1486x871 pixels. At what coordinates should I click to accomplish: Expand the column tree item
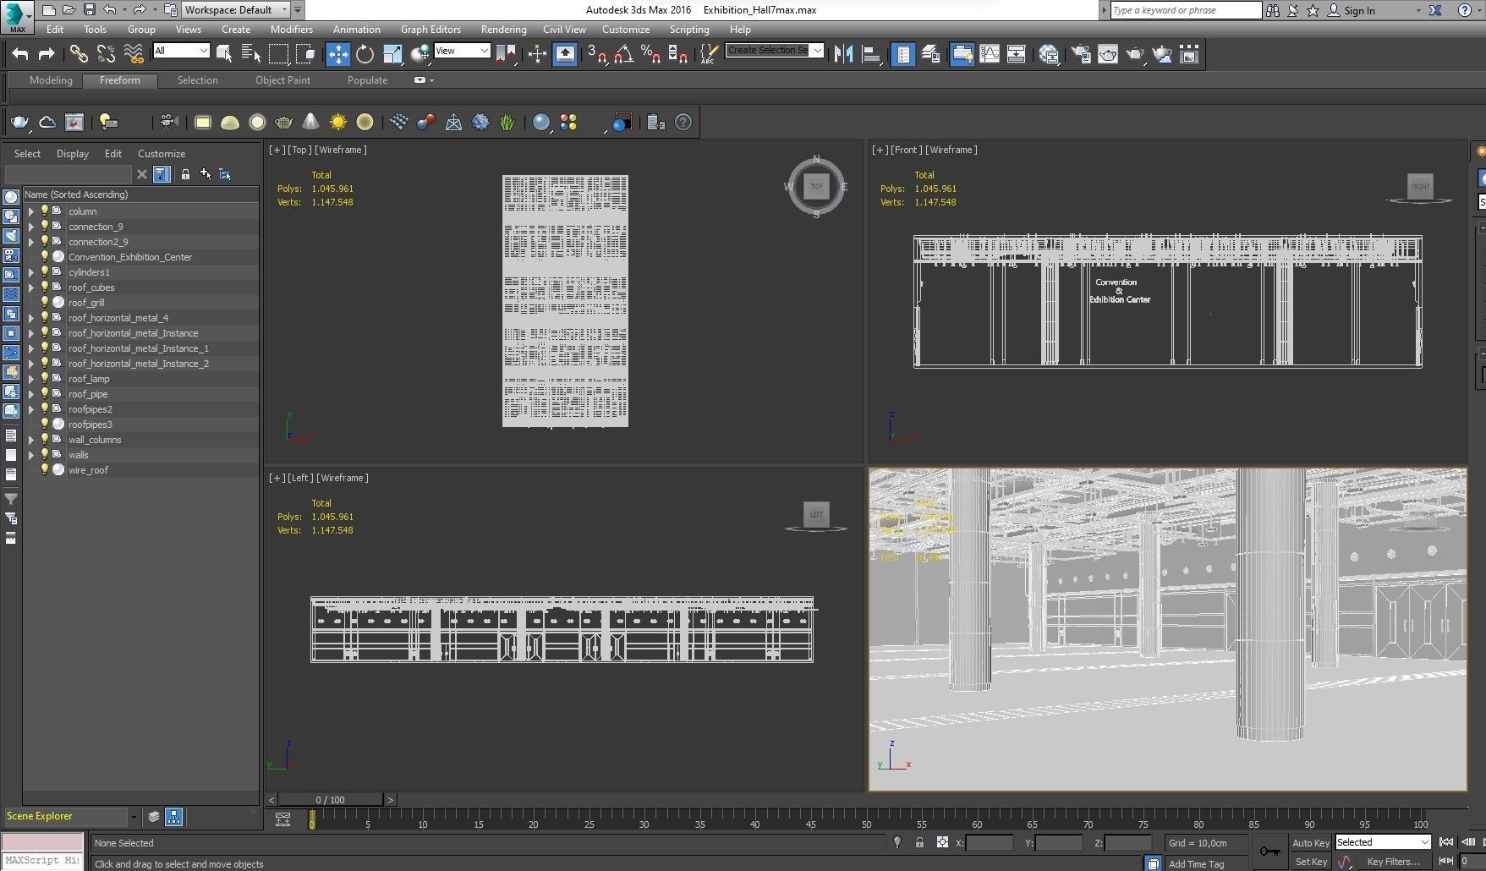(31, 211)
